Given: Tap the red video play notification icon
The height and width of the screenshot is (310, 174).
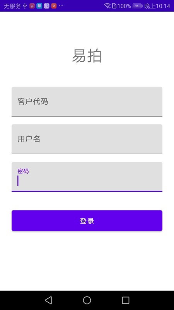Looking at the screenshot, I should (54, 6).
